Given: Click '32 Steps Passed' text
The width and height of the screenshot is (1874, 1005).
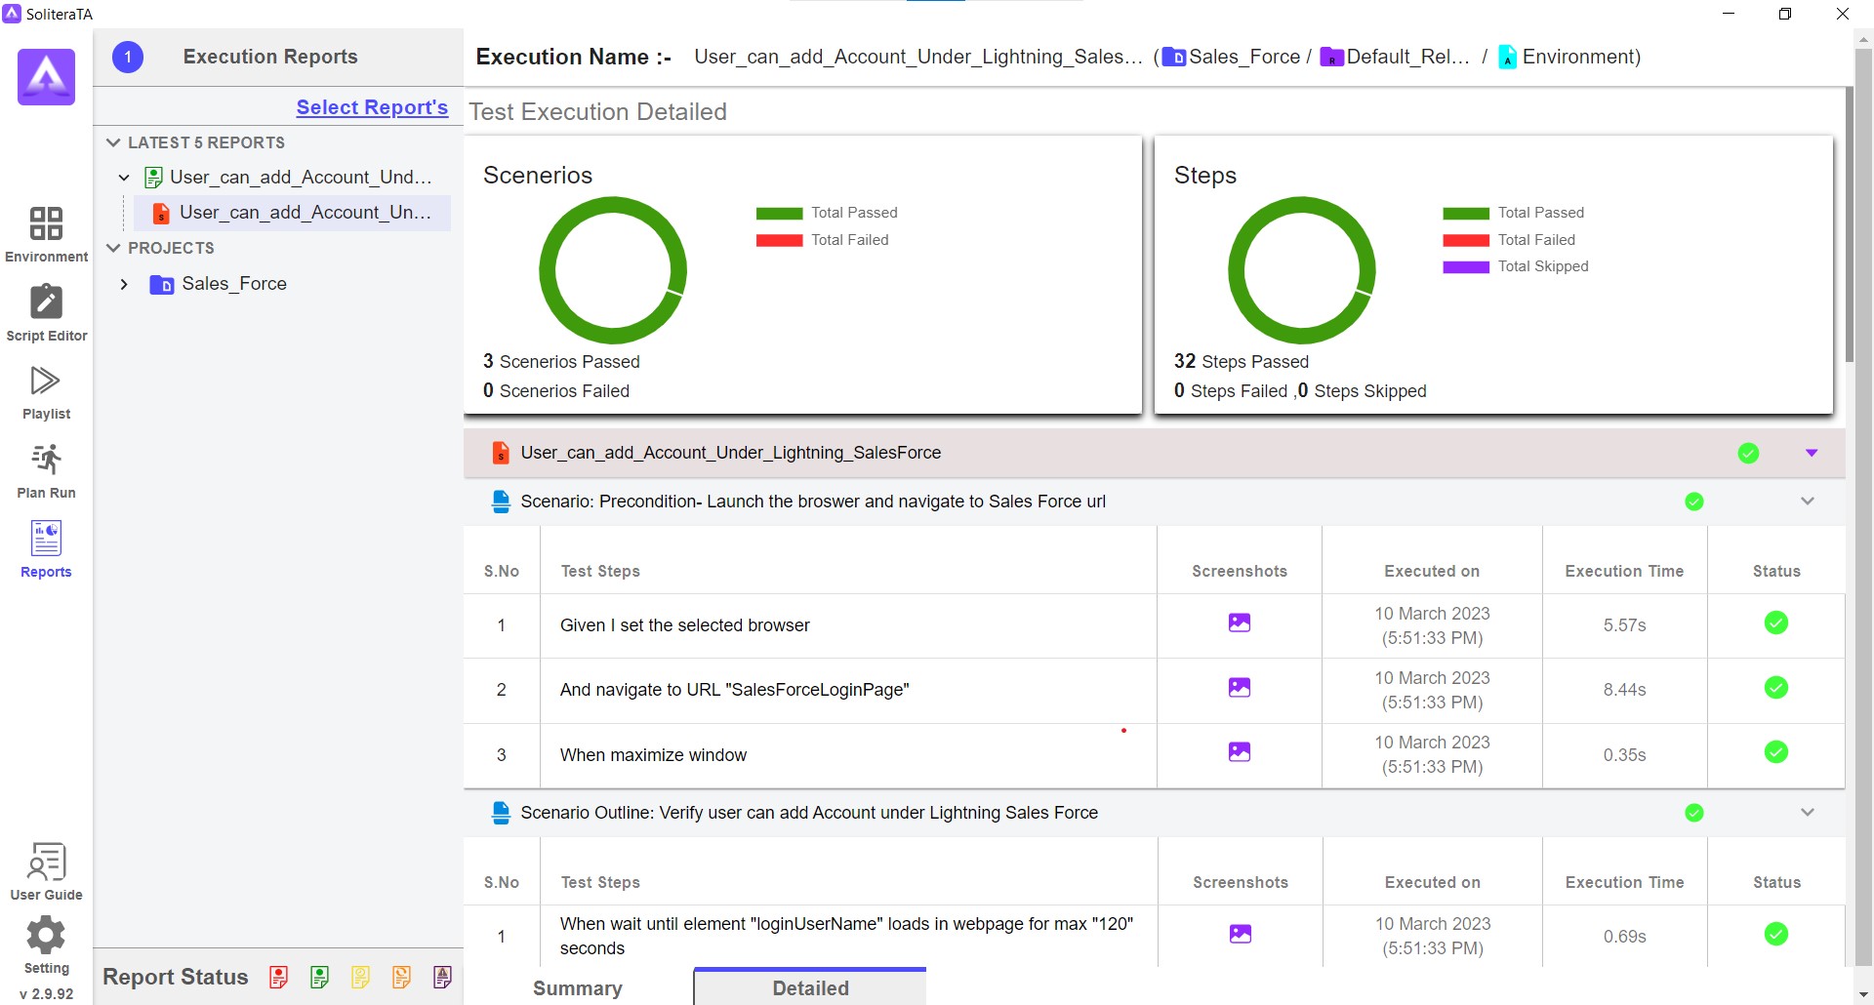Looking at the screenshot, I should point(1241,362).
